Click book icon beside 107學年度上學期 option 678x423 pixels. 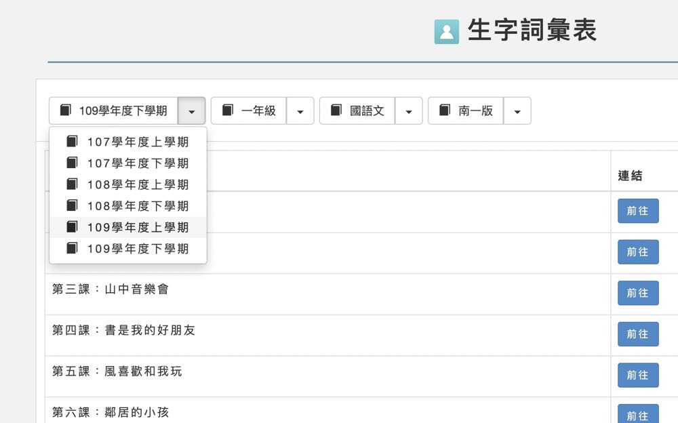click(x=72, y=142)
